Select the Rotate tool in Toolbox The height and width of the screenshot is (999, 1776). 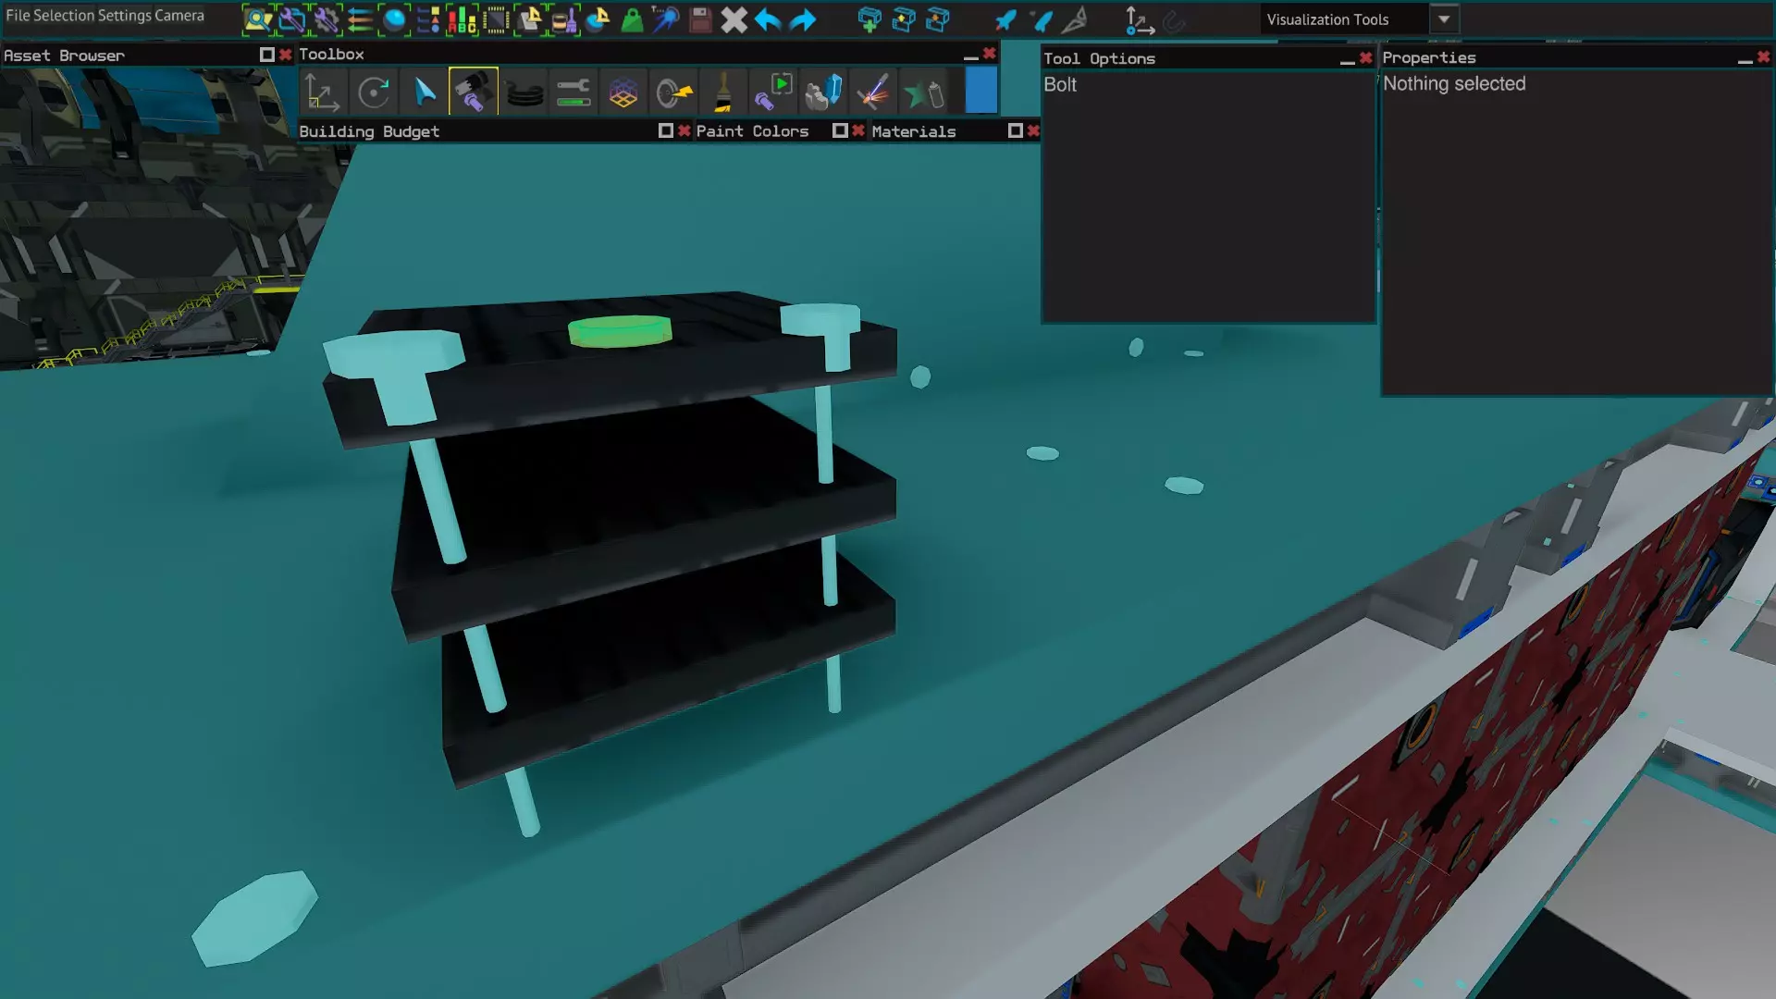point(374,92)
